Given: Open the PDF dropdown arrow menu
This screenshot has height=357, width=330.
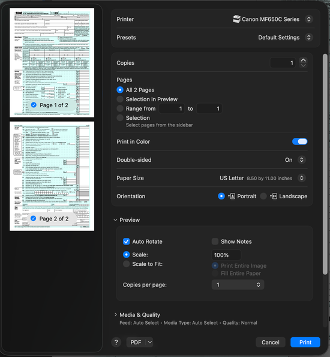Looking at the screenshot, I should 150,342.
